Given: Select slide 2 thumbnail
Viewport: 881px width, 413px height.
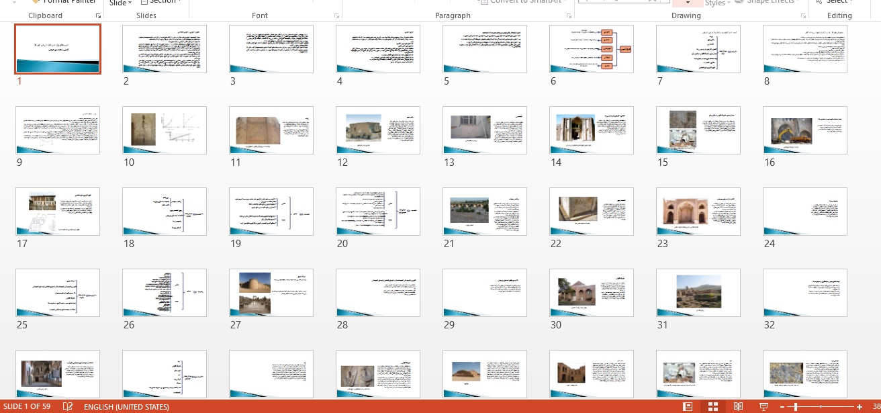Looking at the screenshot, I should click(165, 49).
